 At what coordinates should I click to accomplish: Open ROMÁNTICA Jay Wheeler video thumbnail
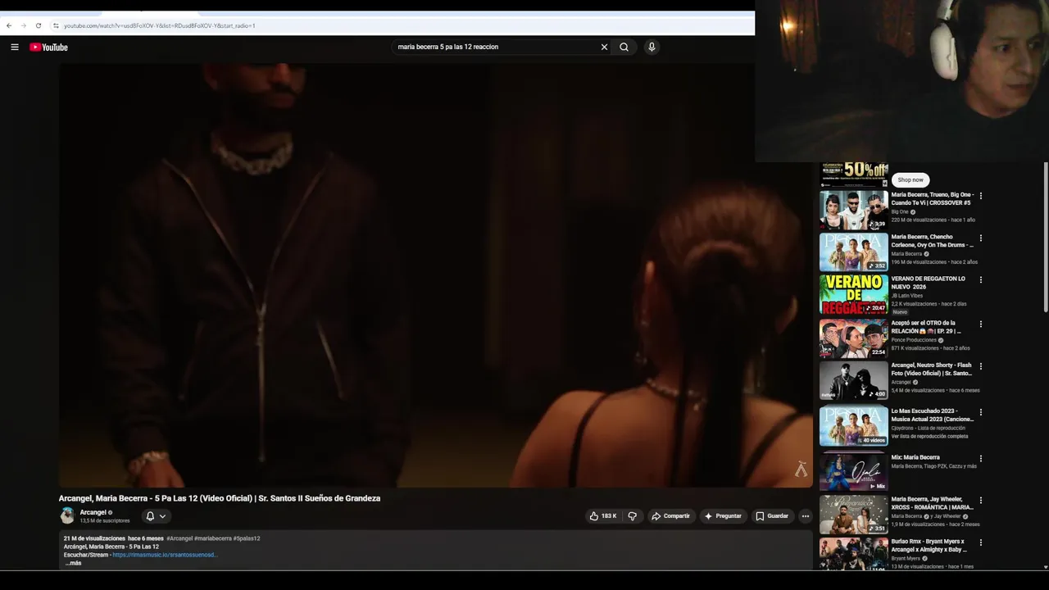click(854, 515)
